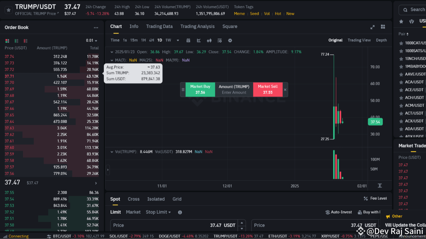Viewport: 426px width, 239px height.
Task: Focus the Search box in pairs panel
Action: tap(412, 10)
